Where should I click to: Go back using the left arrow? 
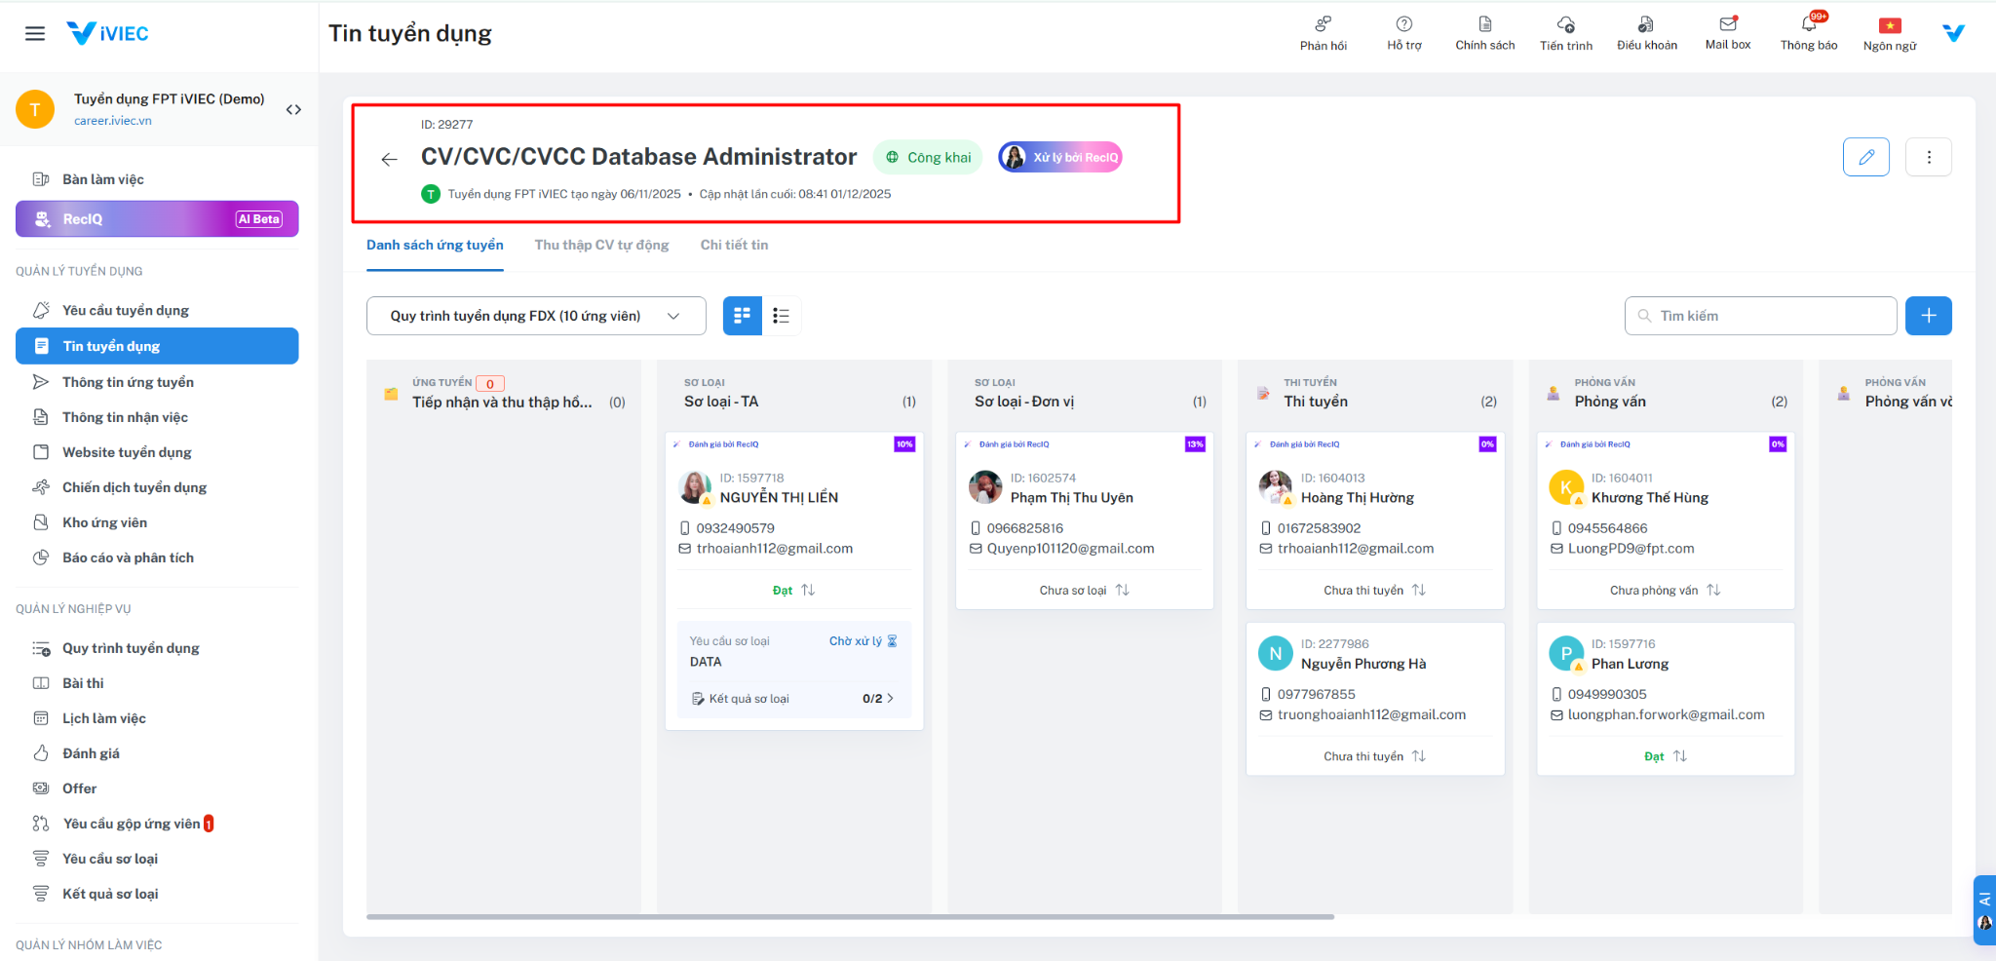[389, 159]
